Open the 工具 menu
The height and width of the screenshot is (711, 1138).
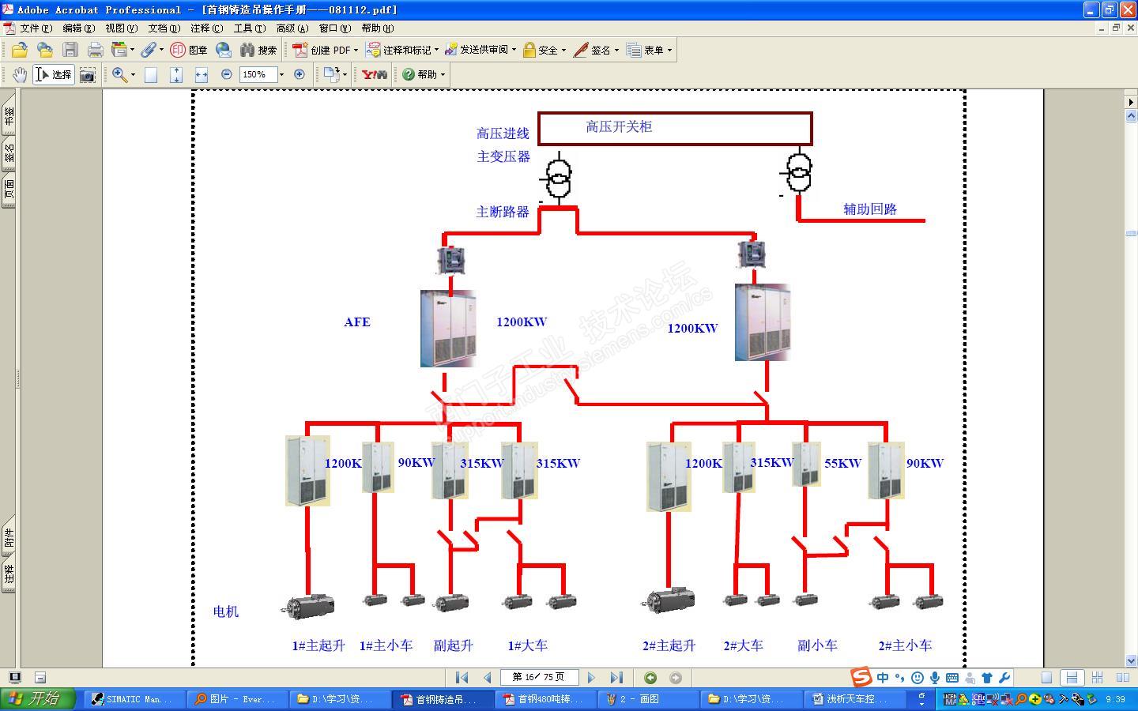[249, 28]
